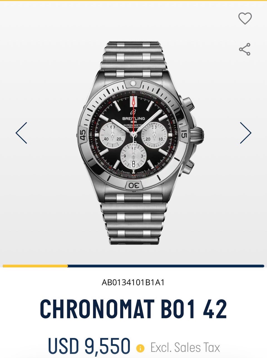Image resolution: width=267 pixels, height=358 pixels.
Task: Click the 30 marker on the bezel
Action: [133, 185]
